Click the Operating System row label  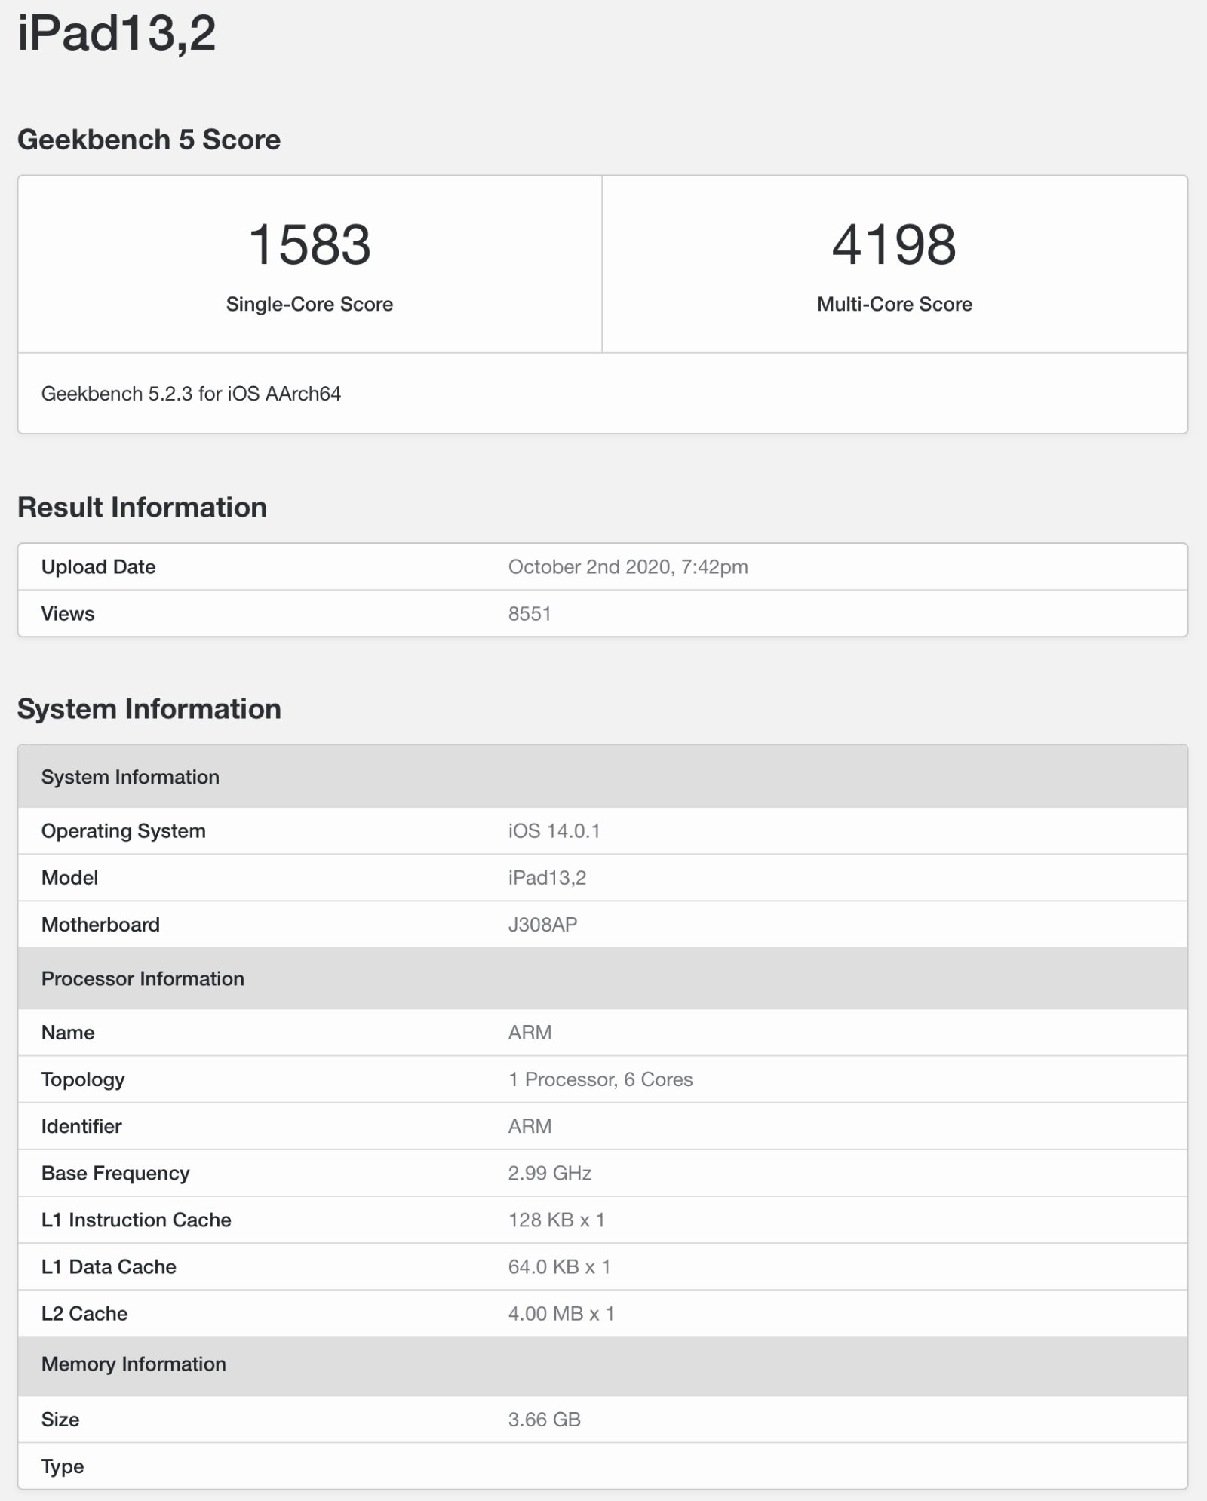(123, 831)
